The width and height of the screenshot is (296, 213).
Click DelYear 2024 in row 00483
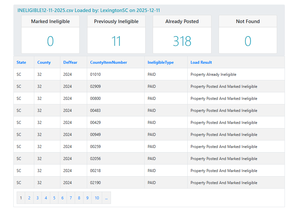(68, 111)
